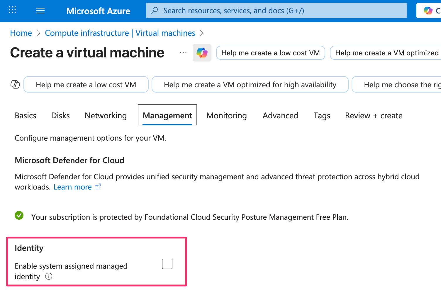Viewport: 441px width, 290px height.
Task: Open the ellipsis more options menu
Action: pyautogui.click(x=183, y=53)
